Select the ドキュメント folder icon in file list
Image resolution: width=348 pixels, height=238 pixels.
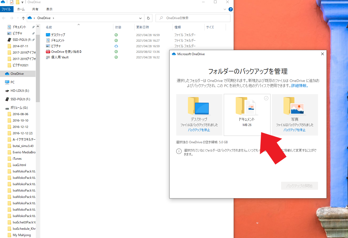point(48,40)
